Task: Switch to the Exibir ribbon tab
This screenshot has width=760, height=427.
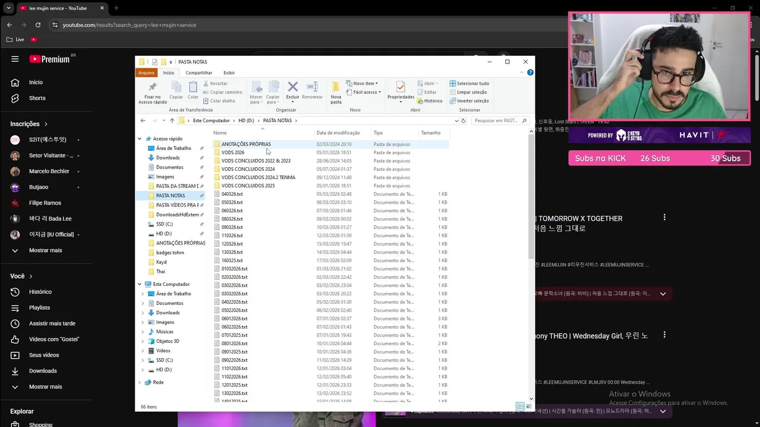Action: 229,72
